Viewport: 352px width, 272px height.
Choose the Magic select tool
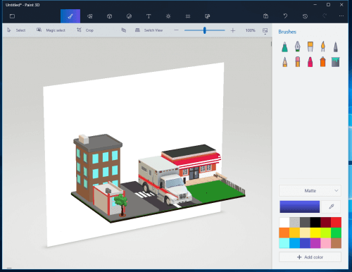click(x=51, y=30)
